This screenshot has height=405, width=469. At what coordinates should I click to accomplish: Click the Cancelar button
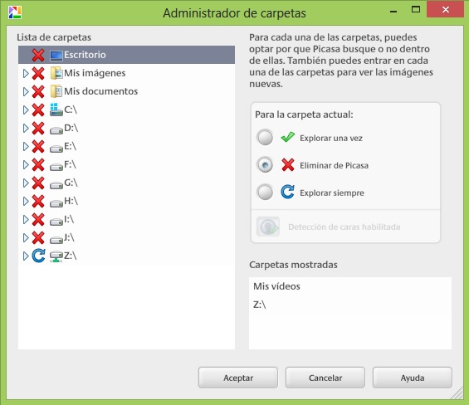pyautogui.click(x=325, y=378)
